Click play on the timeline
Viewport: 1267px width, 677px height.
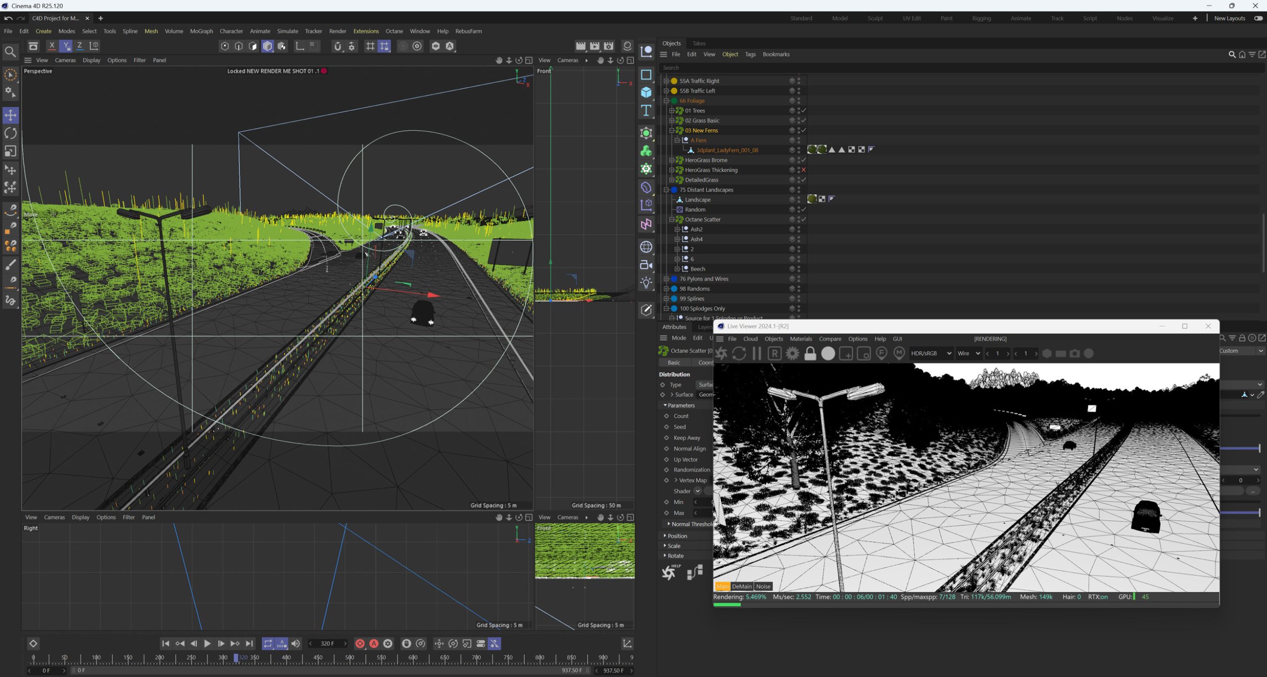pyautogui.click(x=207, y=643)
